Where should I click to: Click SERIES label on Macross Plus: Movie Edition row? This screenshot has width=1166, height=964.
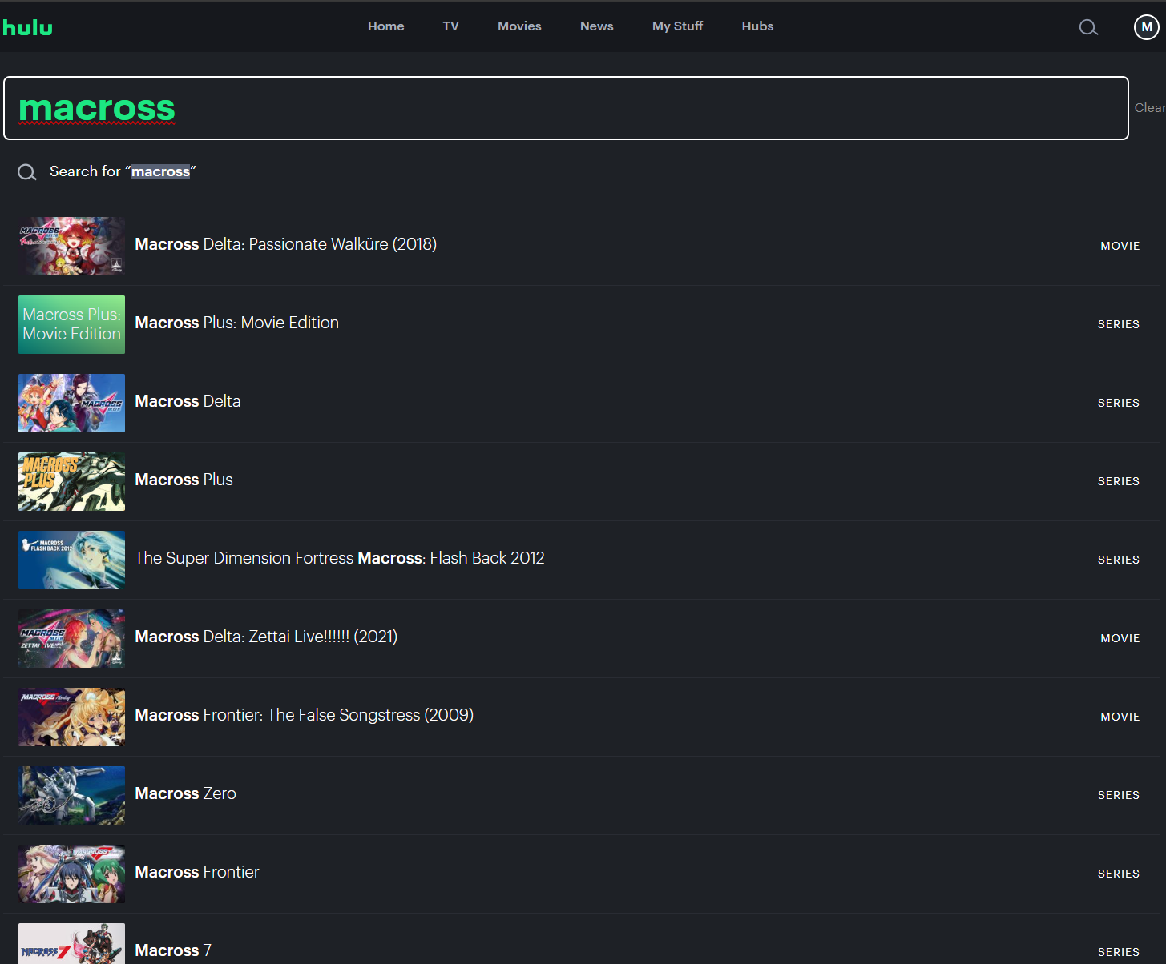click(x=1118, y=324)
